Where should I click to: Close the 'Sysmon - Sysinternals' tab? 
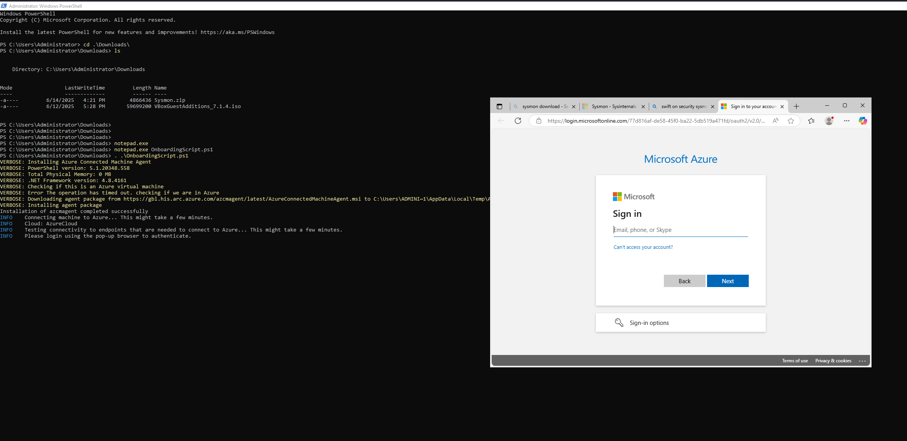[x=643, y=107]
